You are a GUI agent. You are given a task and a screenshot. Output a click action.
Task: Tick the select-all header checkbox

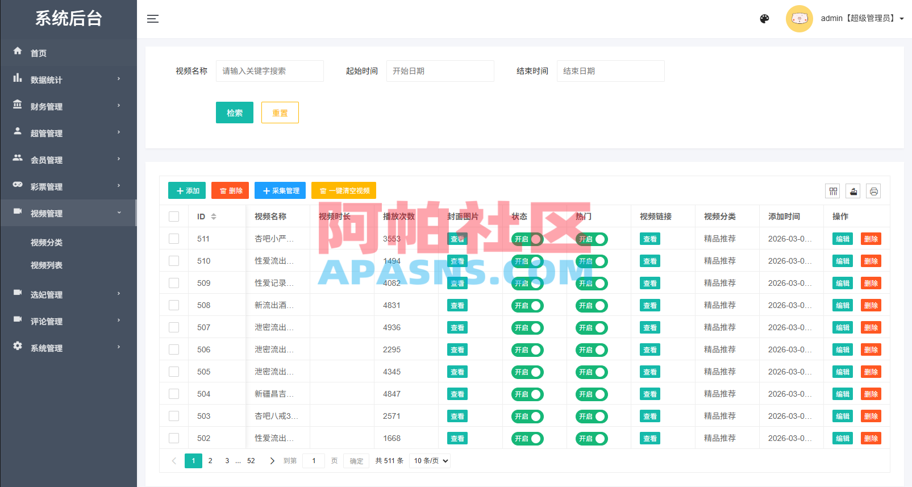pos(174,217)
